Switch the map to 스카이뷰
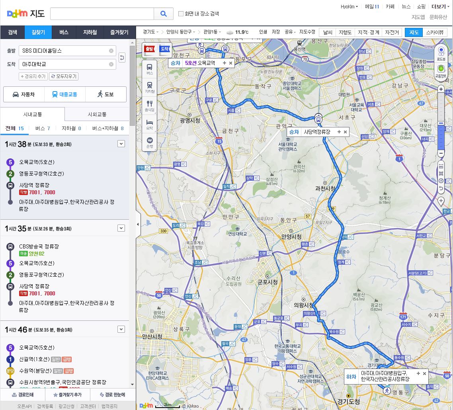The width and height of the screenshot is (453, 410). (x=434, y=33)
